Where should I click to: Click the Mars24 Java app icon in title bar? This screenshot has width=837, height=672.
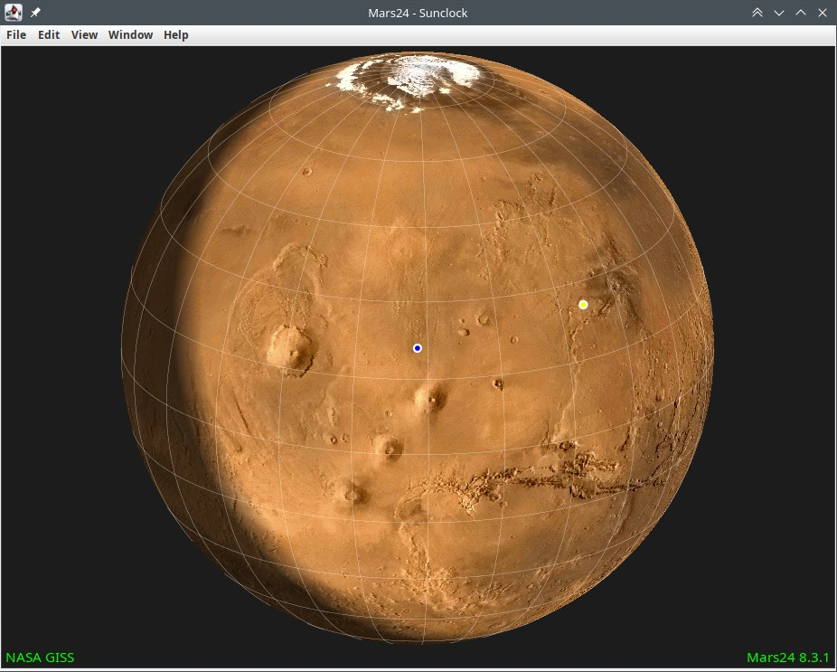point(14,13)
